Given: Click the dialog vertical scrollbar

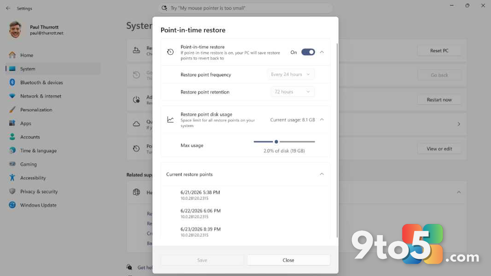Looking at the screenshot, I should coord(337,140).
